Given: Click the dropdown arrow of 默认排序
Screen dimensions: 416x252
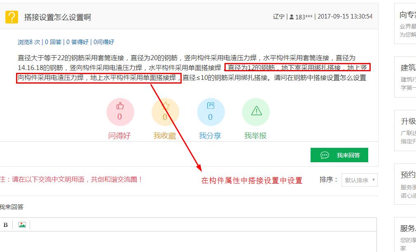Looking at the screenshot, I should [x=373, y=180].
